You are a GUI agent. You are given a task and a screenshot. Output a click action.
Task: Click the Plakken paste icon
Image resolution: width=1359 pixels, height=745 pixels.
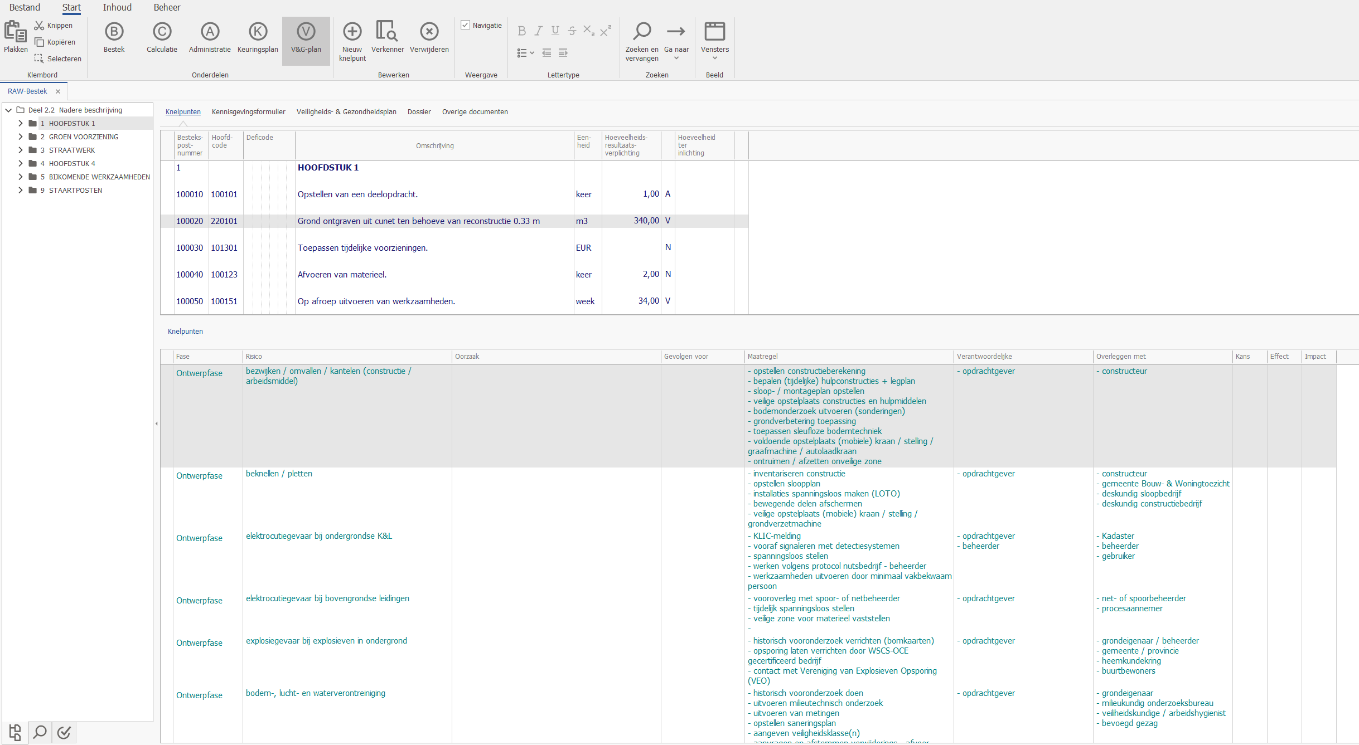(x=15, y=32)
